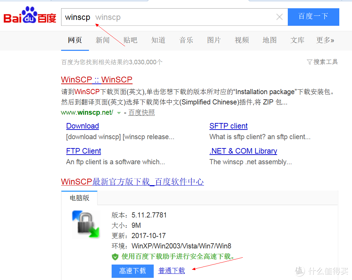Viewport: 352px width, 280px height.
Task: Click the 普通下载 download link
Action: point(171,271)
